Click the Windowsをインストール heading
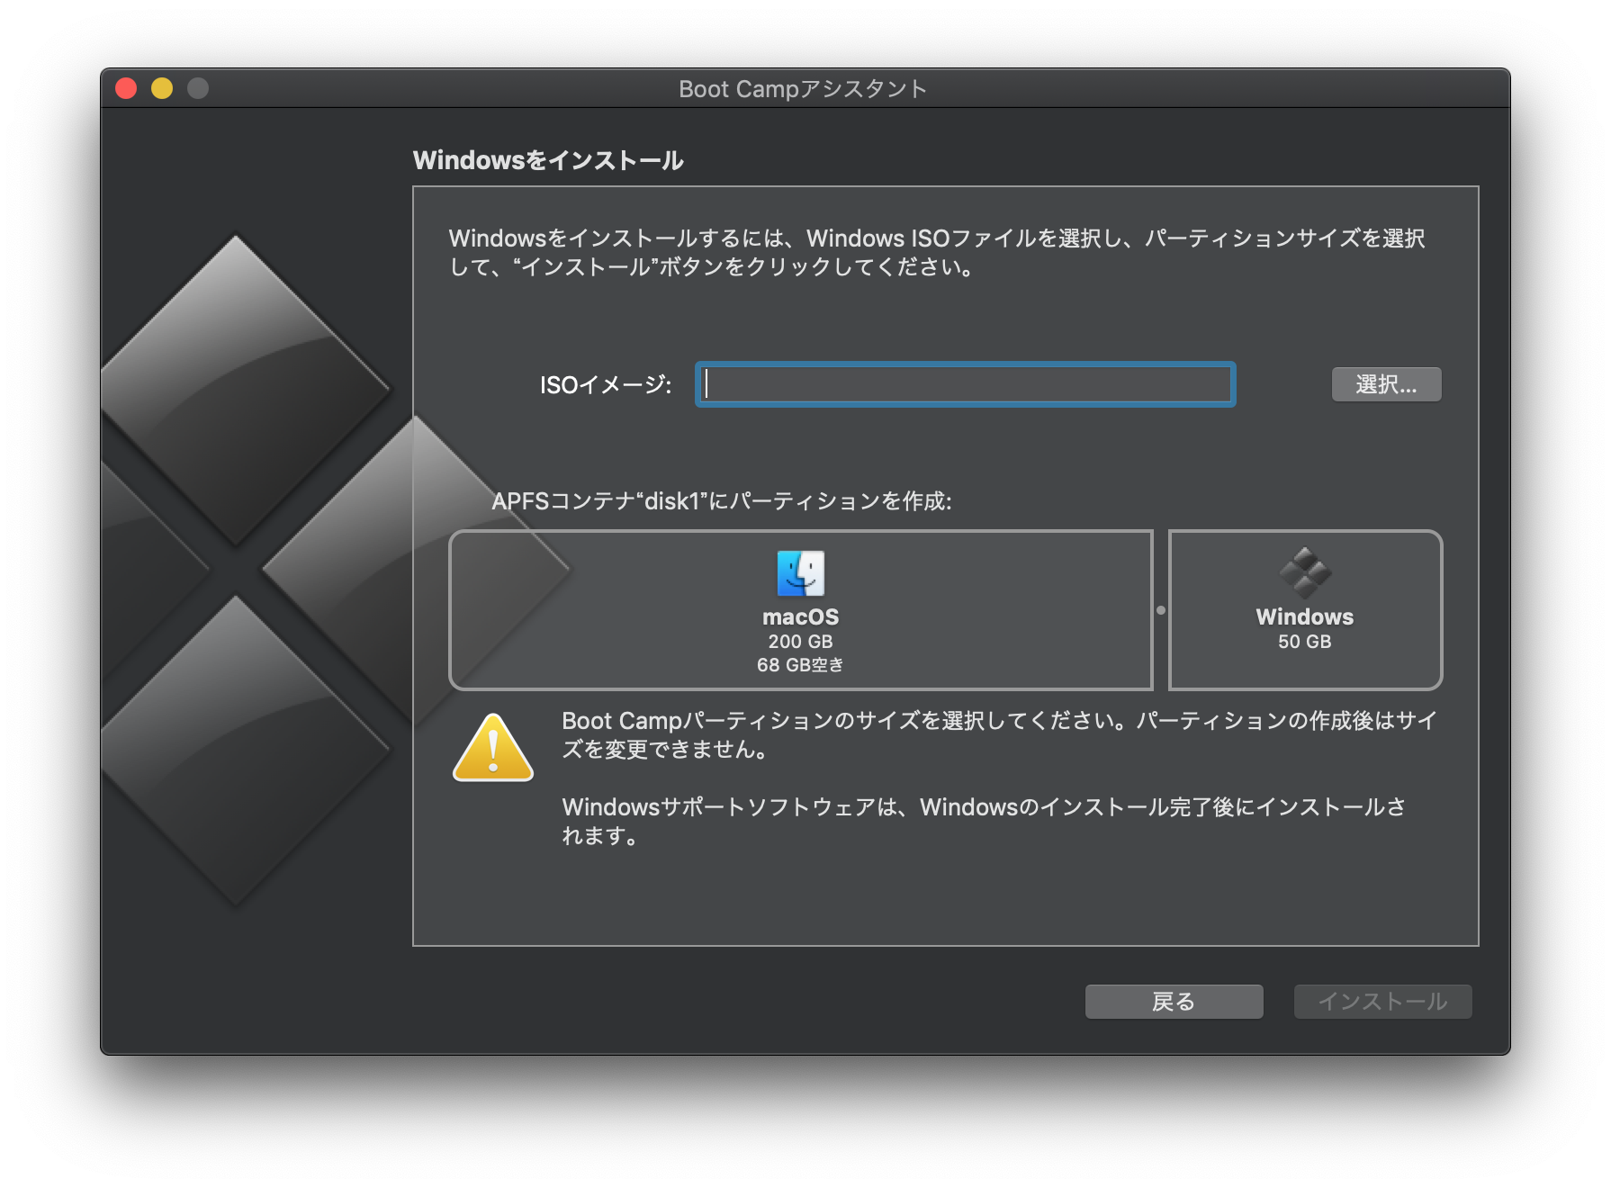Screen dimensions: 1611x1188 [548, 160]
